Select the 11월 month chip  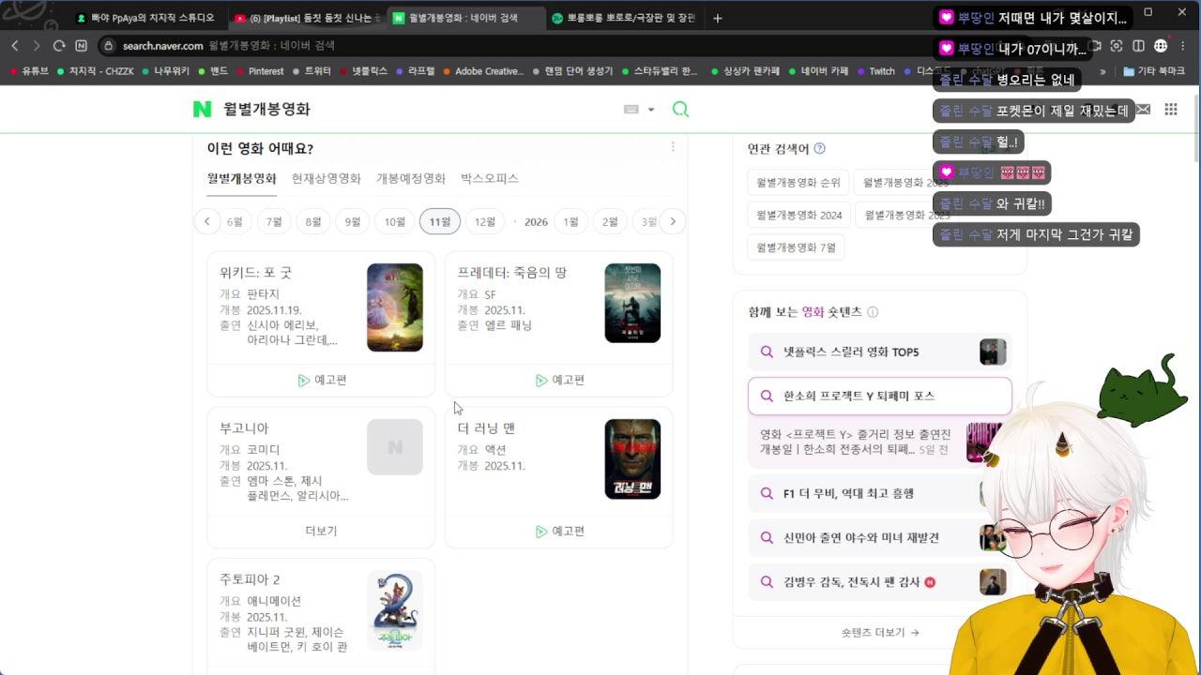tap(439, 222)
